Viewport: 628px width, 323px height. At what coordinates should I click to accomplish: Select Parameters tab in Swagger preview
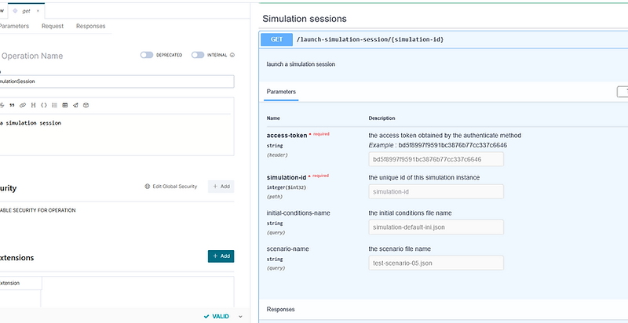pos(281,92)
